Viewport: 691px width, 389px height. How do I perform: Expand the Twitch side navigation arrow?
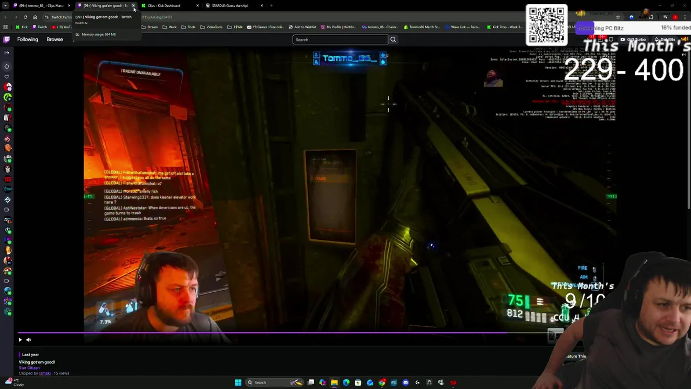coord(6,52)
